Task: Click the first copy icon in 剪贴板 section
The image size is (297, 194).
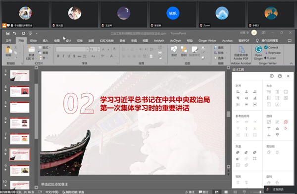Action: point(269,152)
